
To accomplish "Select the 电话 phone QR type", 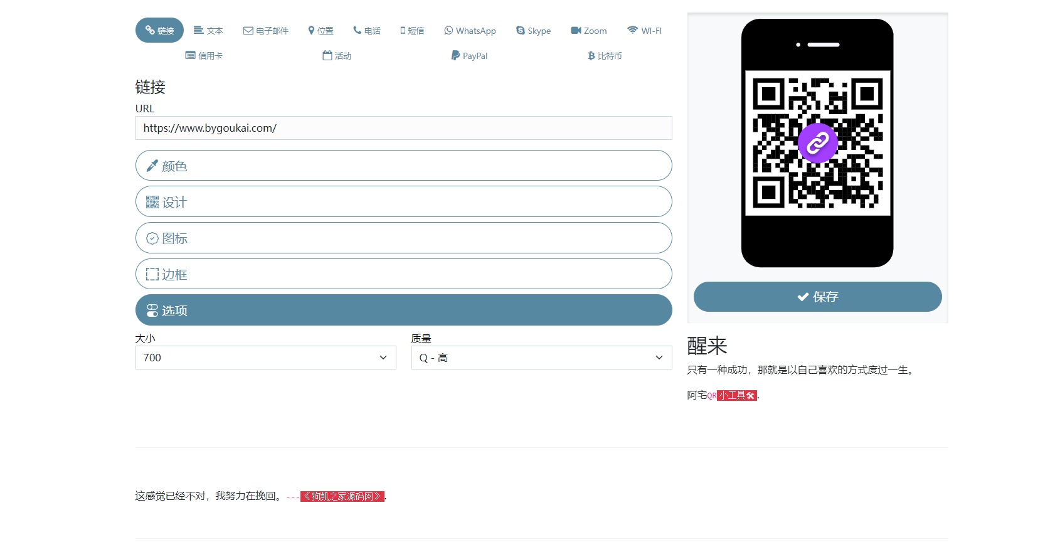I will pyautogui.click(x=367, y=31).
